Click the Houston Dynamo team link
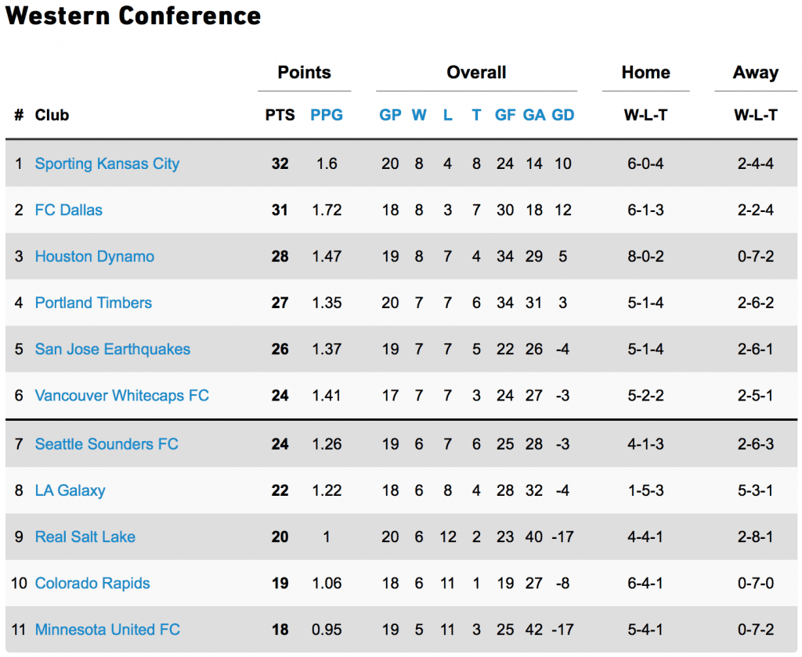The height and width of the screenshot is (657, 802). coord(94,257)
